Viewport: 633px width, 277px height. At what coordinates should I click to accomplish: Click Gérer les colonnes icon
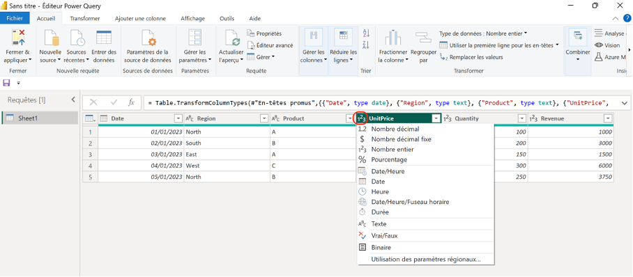click(313, 36)
